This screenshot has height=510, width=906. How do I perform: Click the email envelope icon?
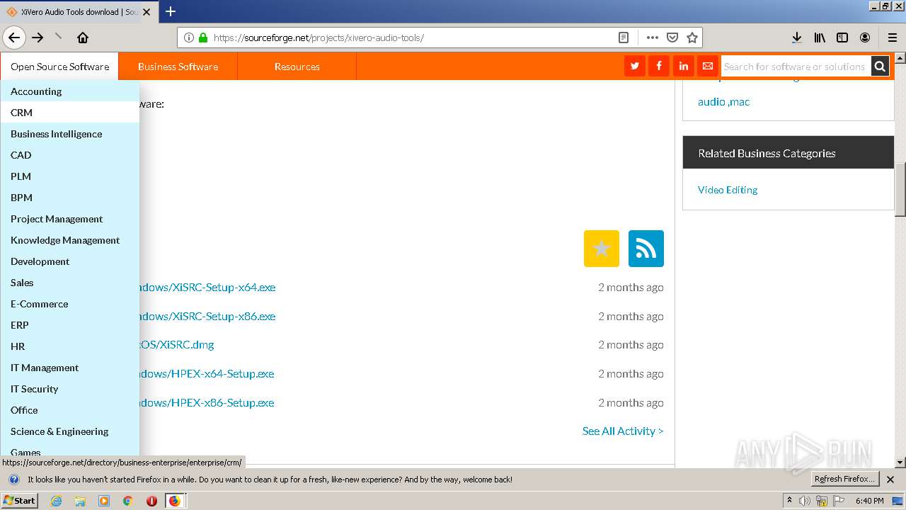click(707, 66)
